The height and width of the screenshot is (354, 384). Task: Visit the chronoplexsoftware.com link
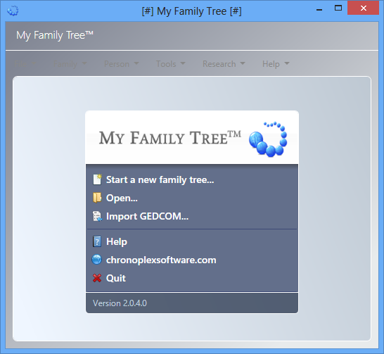tap(161, 260)
